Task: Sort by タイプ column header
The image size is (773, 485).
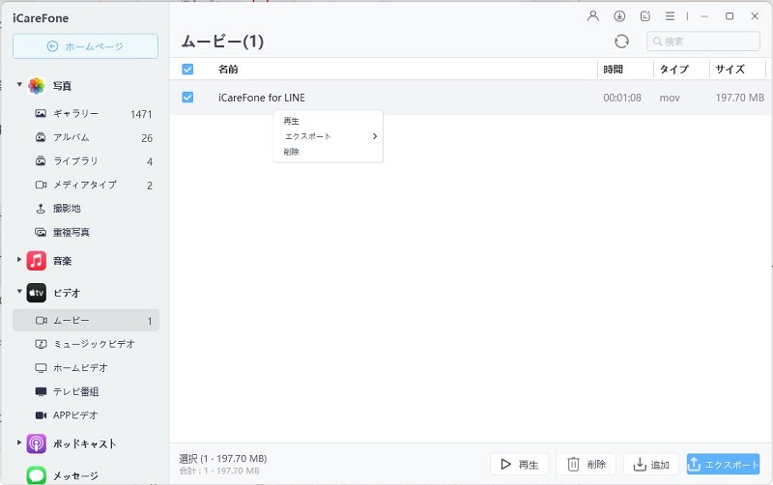Action: point(673,70)
